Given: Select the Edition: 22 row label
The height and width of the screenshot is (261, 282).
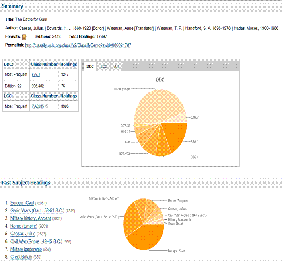Looking at the screenshot, I should pyautogui.click(x=13, y=86).
